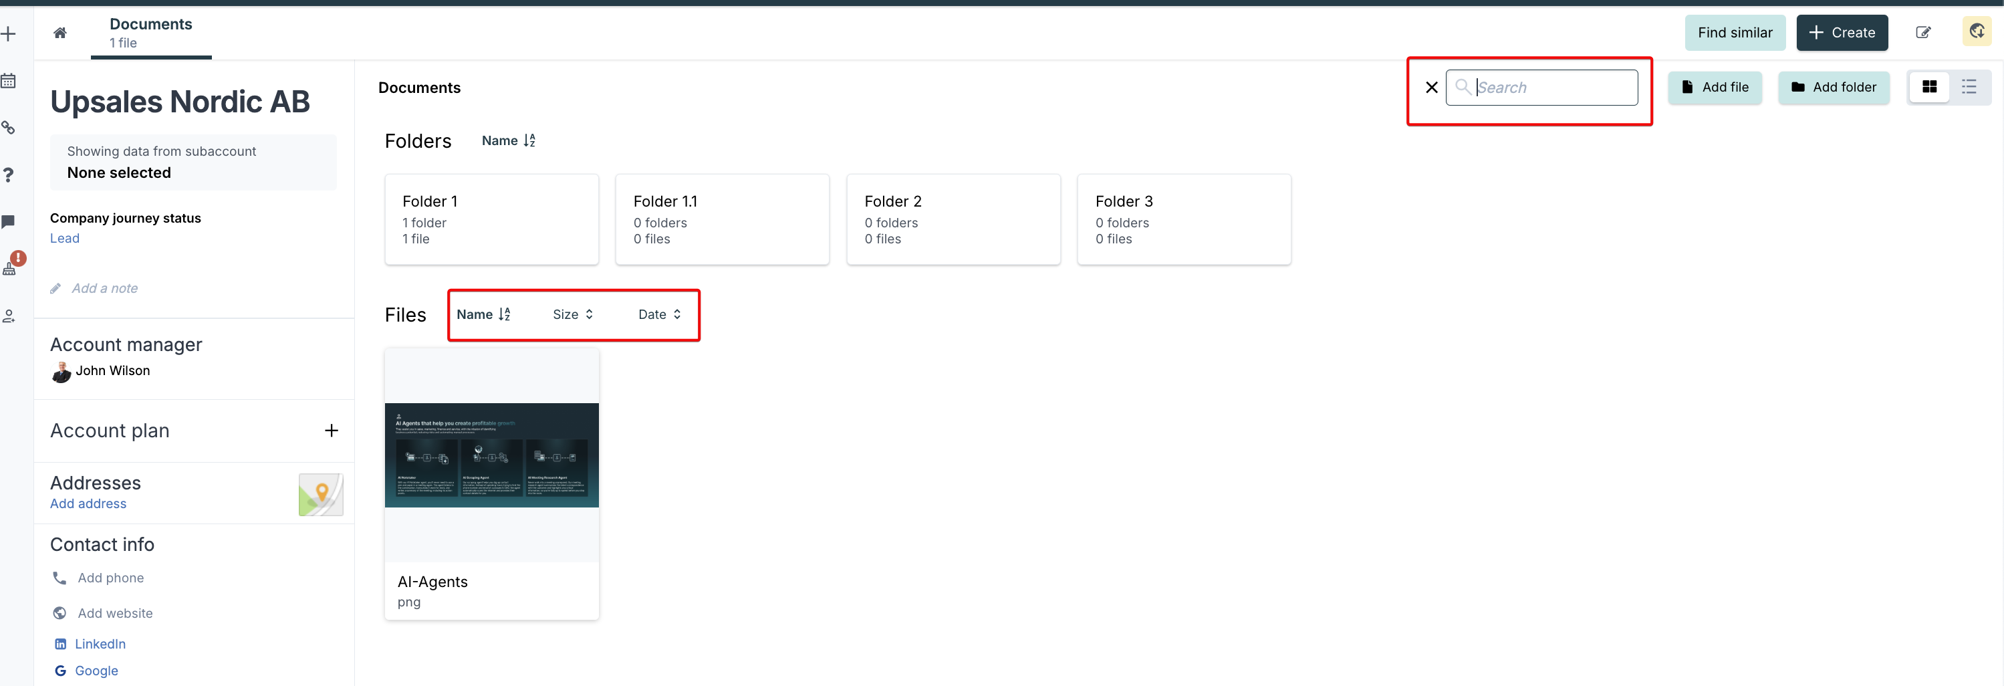Click Add a note text
This screenshot has width=2004, height=686.
(104, 289)
